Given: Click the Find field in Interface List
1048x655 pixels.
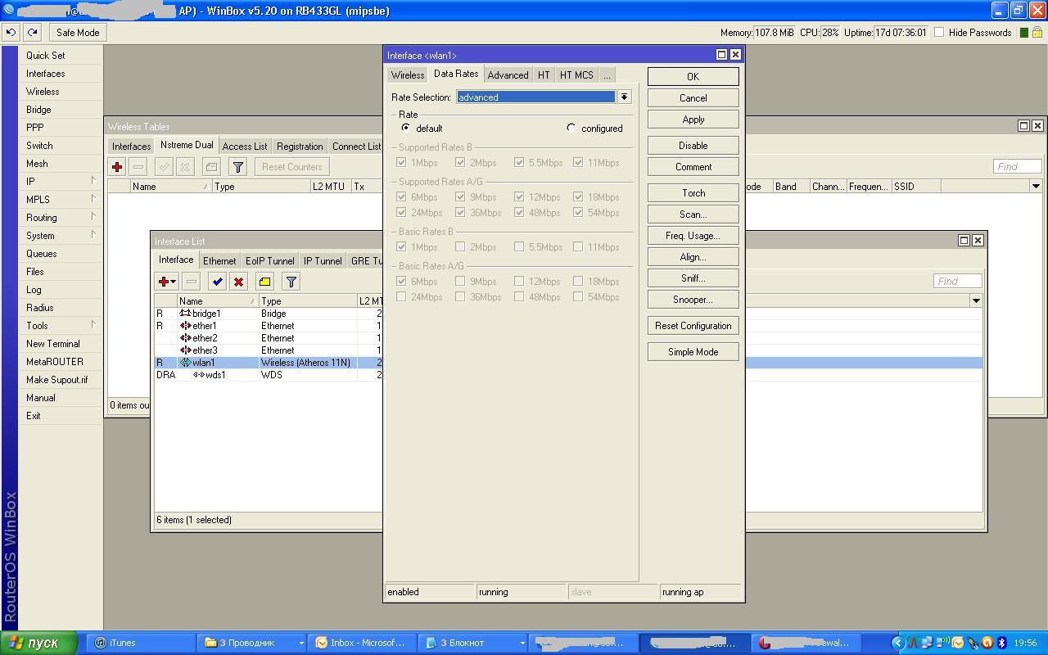Looking at the screenshot, I should (x=956, y=281).
